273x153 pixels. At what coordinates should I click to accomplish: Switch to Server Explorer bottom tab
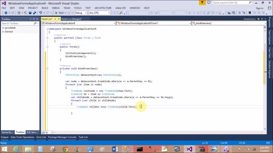(7, 132)
